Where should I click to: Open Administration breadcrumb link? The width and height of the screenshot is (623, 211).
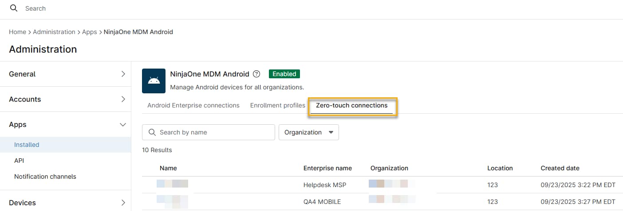click(x=54, y=32)
